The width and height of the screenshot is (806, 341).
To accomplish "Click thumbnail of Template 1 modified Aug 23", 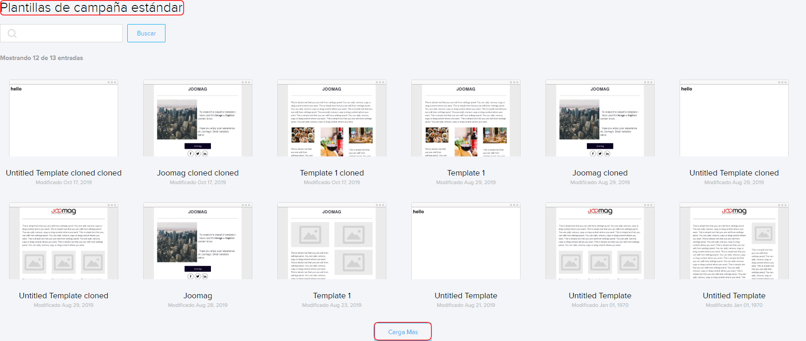I will pos(332,243).
